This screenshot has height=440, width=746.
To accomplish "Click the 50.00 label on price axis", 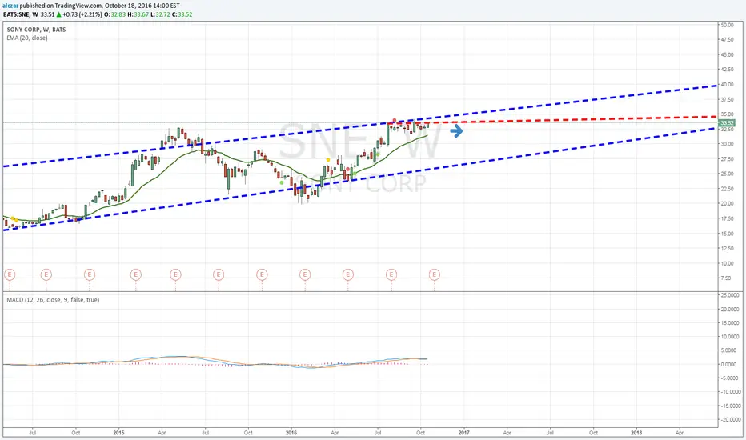I will [727, 25].
